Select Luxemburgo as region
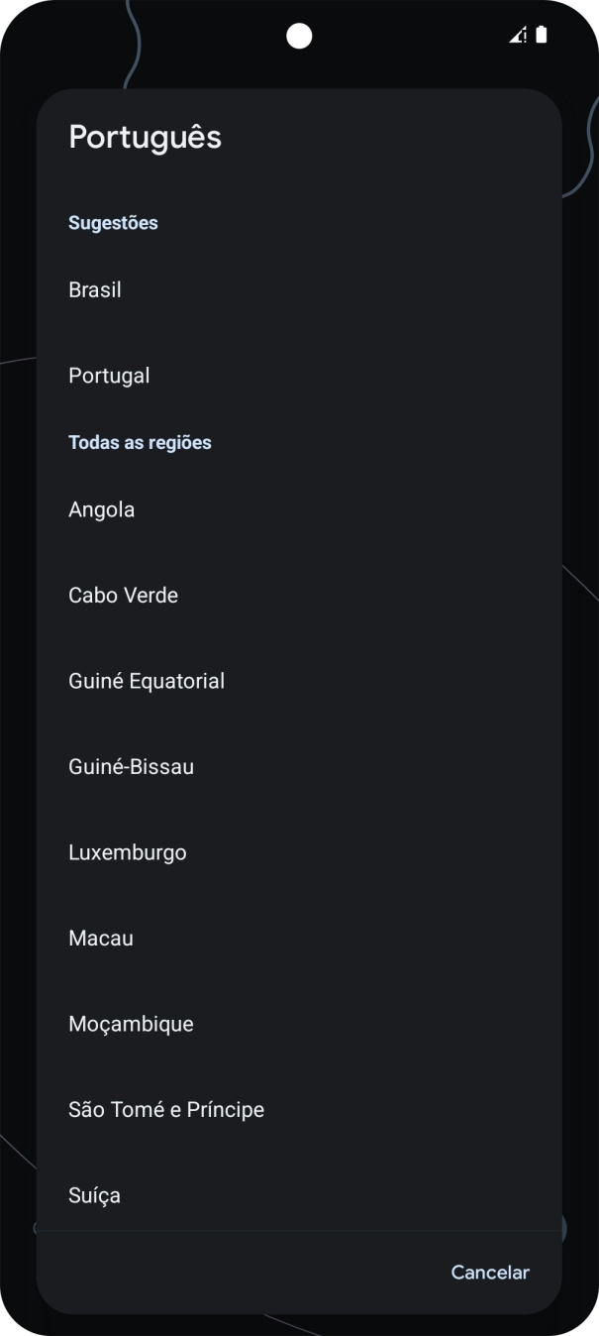 tap(128, 851)
